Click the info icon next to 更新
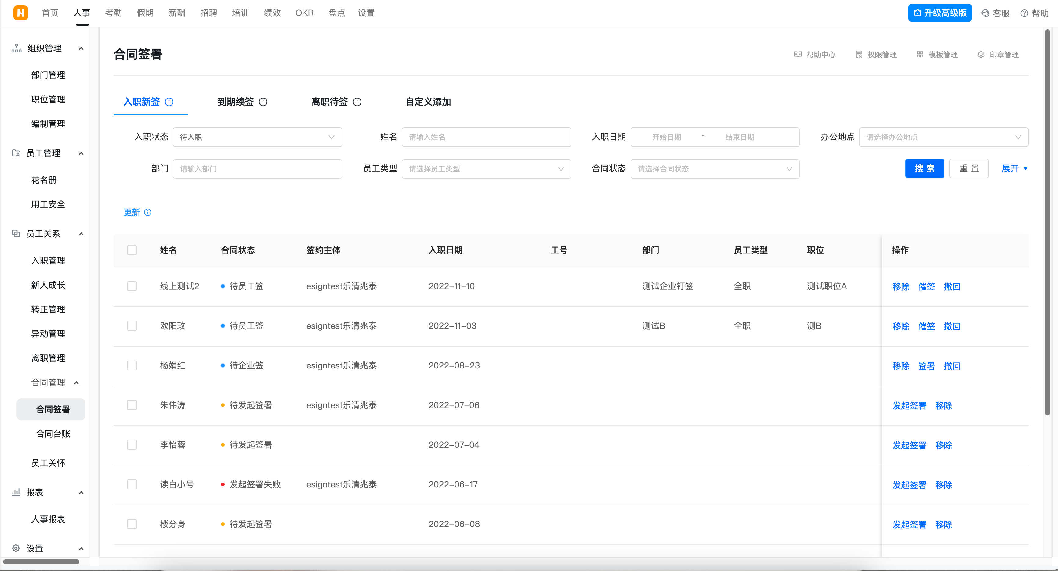1058x571 pixels. (x=148, y=212)
